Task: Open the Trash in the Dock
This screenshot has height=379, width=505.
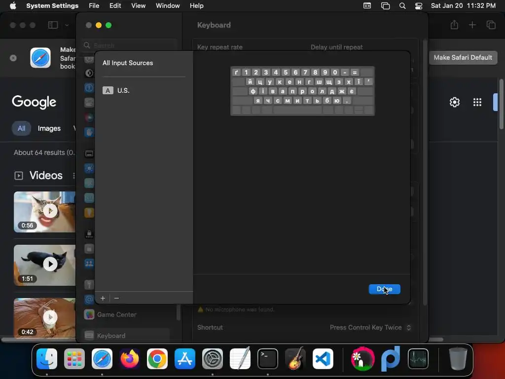Action: (x=458, y=359)
